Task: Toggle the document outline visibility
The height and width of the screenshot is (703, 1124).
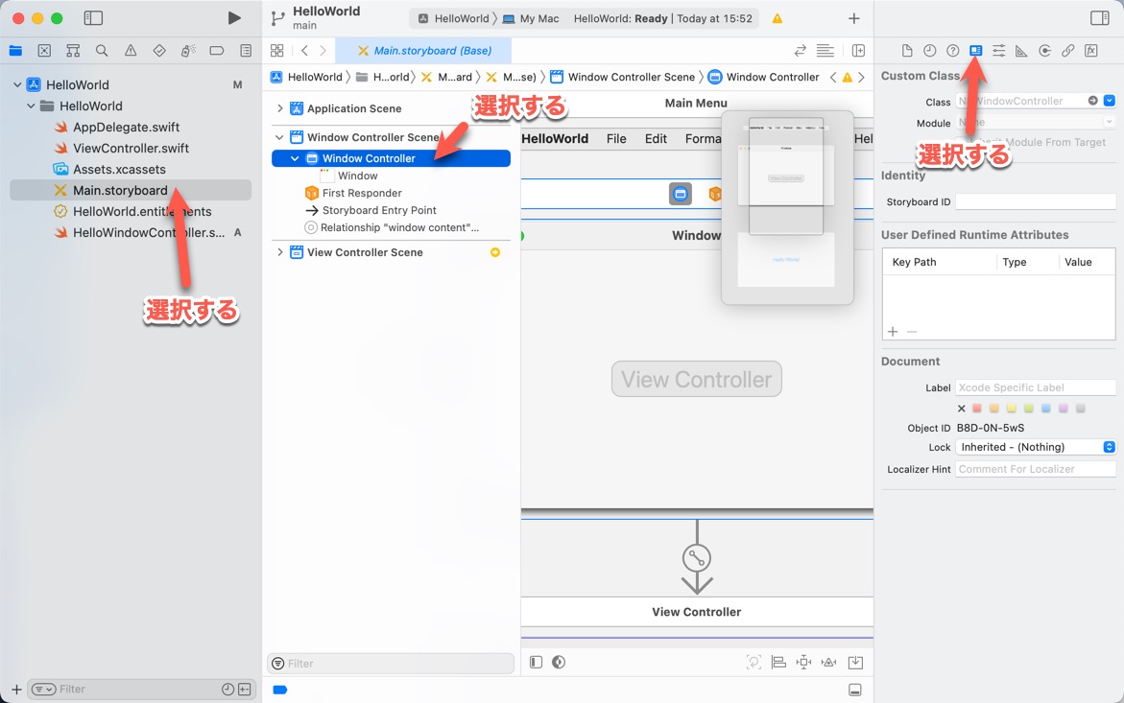Action: pos(537,662)
